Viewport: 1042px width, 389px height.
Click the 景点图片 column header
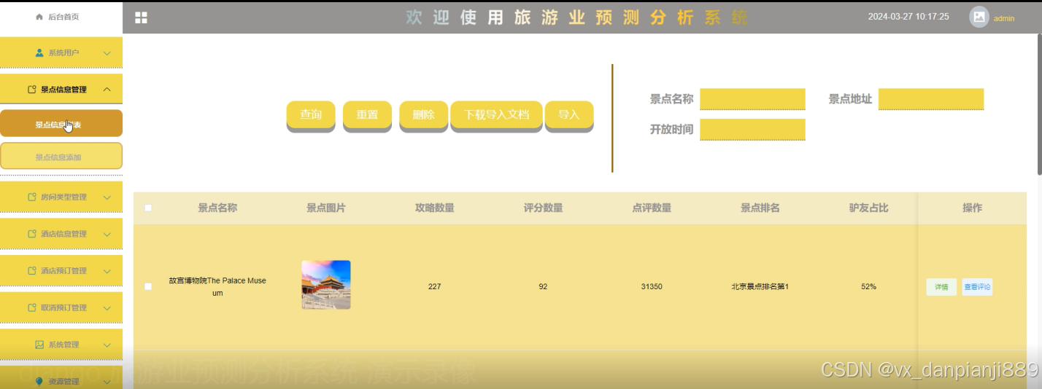point(326,208)
